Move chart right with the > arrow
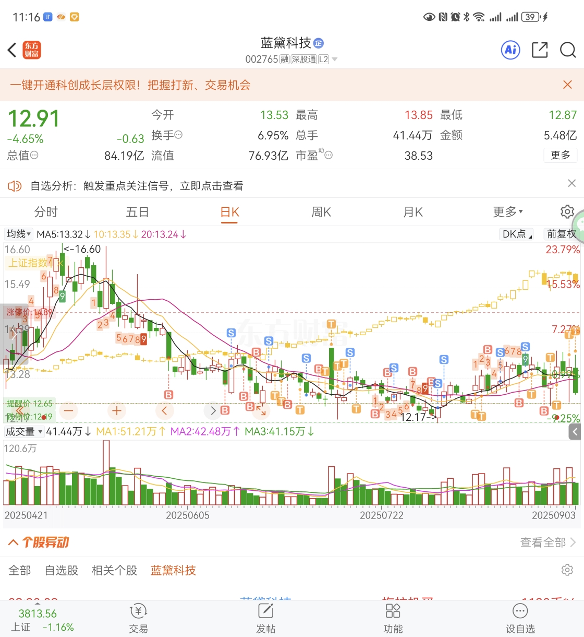The width and height of the screenshot is (584, 637). (x=213, y=411)
